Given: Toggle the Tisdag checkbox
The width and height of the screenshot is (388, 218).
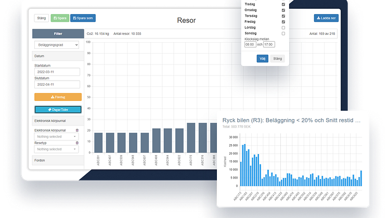Looking at the screenshot, I should click(x=283, y=4).
